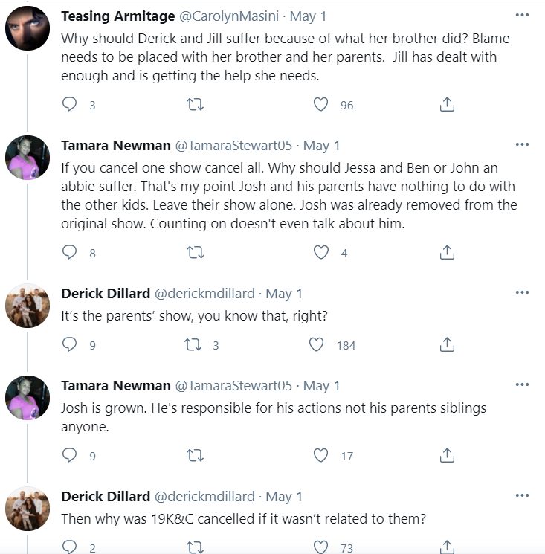Image resolution: width=545 pixels, height=554 pixels.
Task: Reply to Teasing Armitage's tweet
Action: point(69,105)
